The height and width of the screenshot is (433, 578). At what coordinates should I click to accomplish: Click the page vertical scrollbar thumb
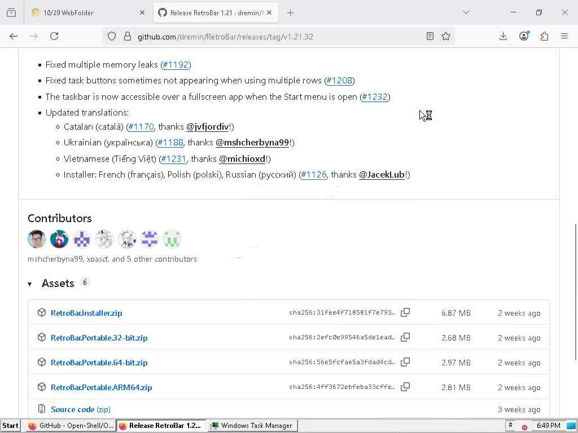[575, 292]
